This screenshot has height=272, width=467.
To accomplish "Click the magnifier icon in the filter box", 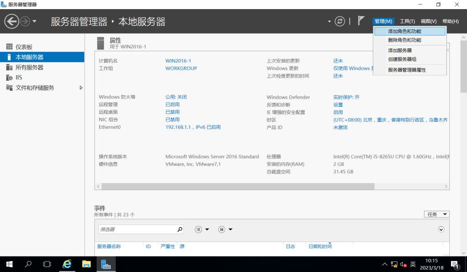I will coord(180,229).
